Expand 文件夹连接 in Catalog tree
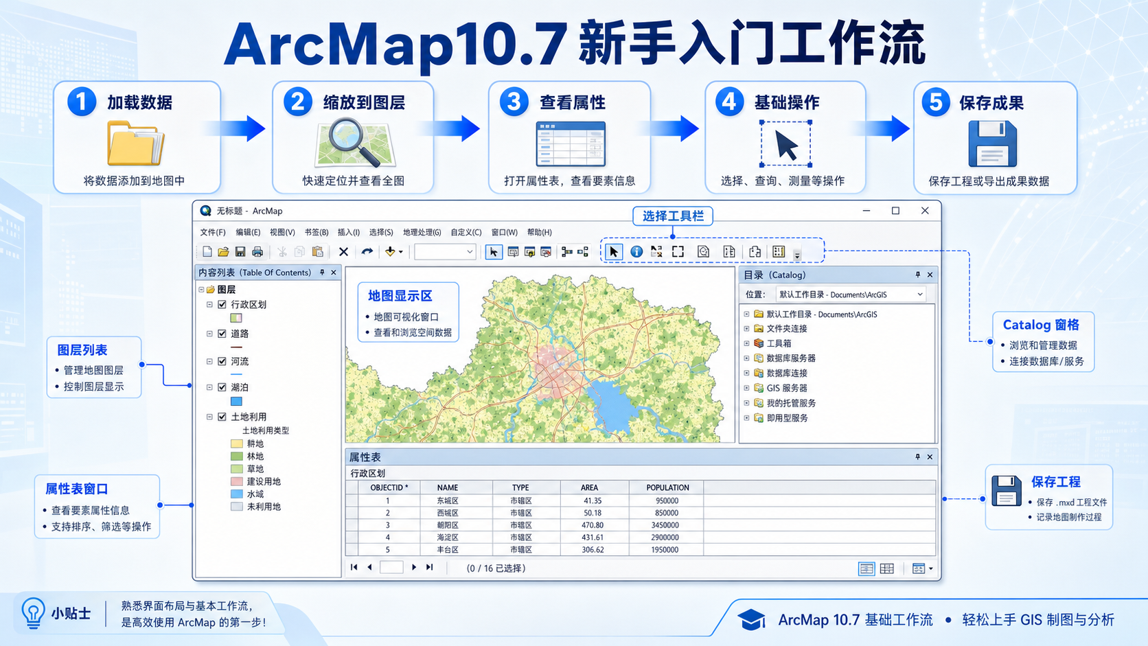Viewport: 1148px width, 646px height. click(746, 328)
